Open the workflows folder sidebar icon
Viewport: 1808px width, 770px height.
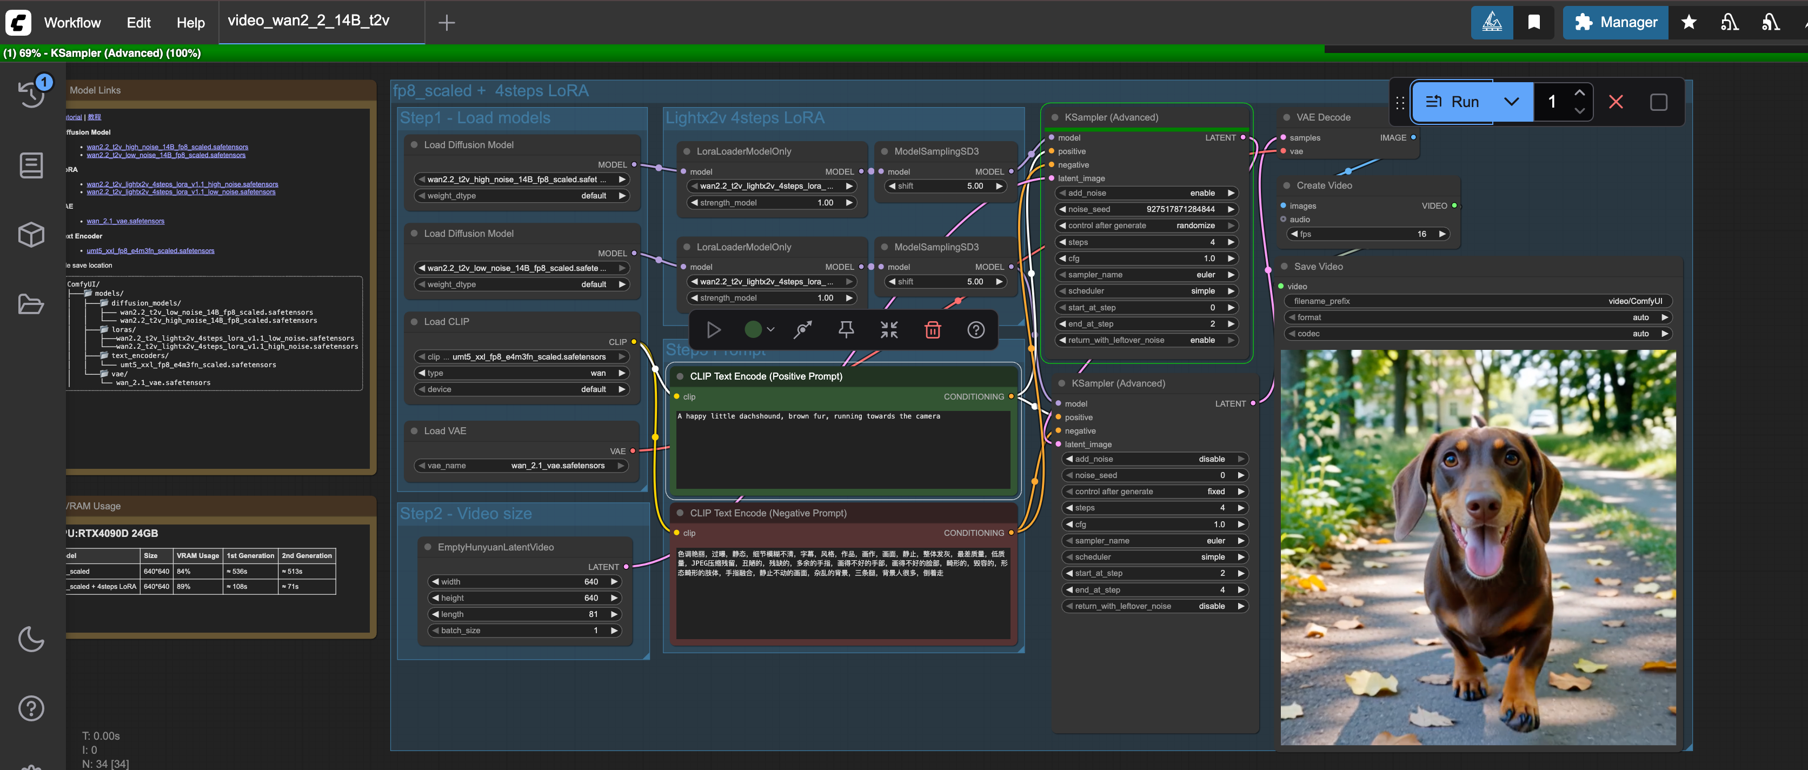(31, 304)
